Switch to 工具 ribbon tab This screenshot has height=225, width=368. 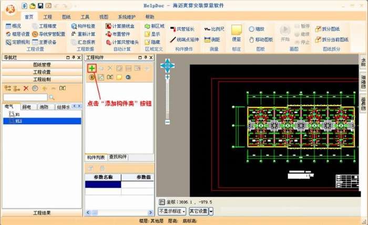[85, 17]
